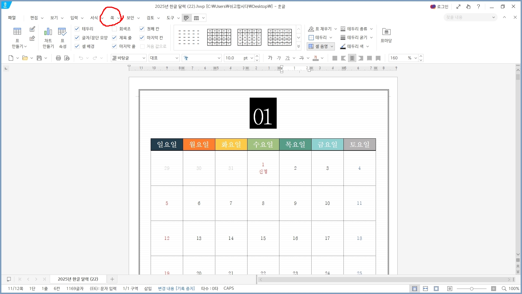Click 표 채우기 button

pos(320,29)
